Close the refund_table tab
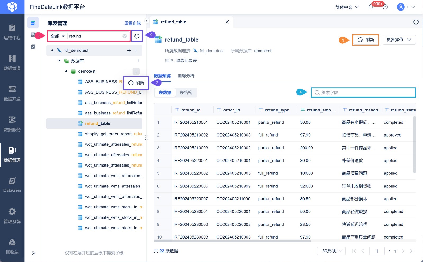Screen dimensions: 423x262 [x=227, y=22]
